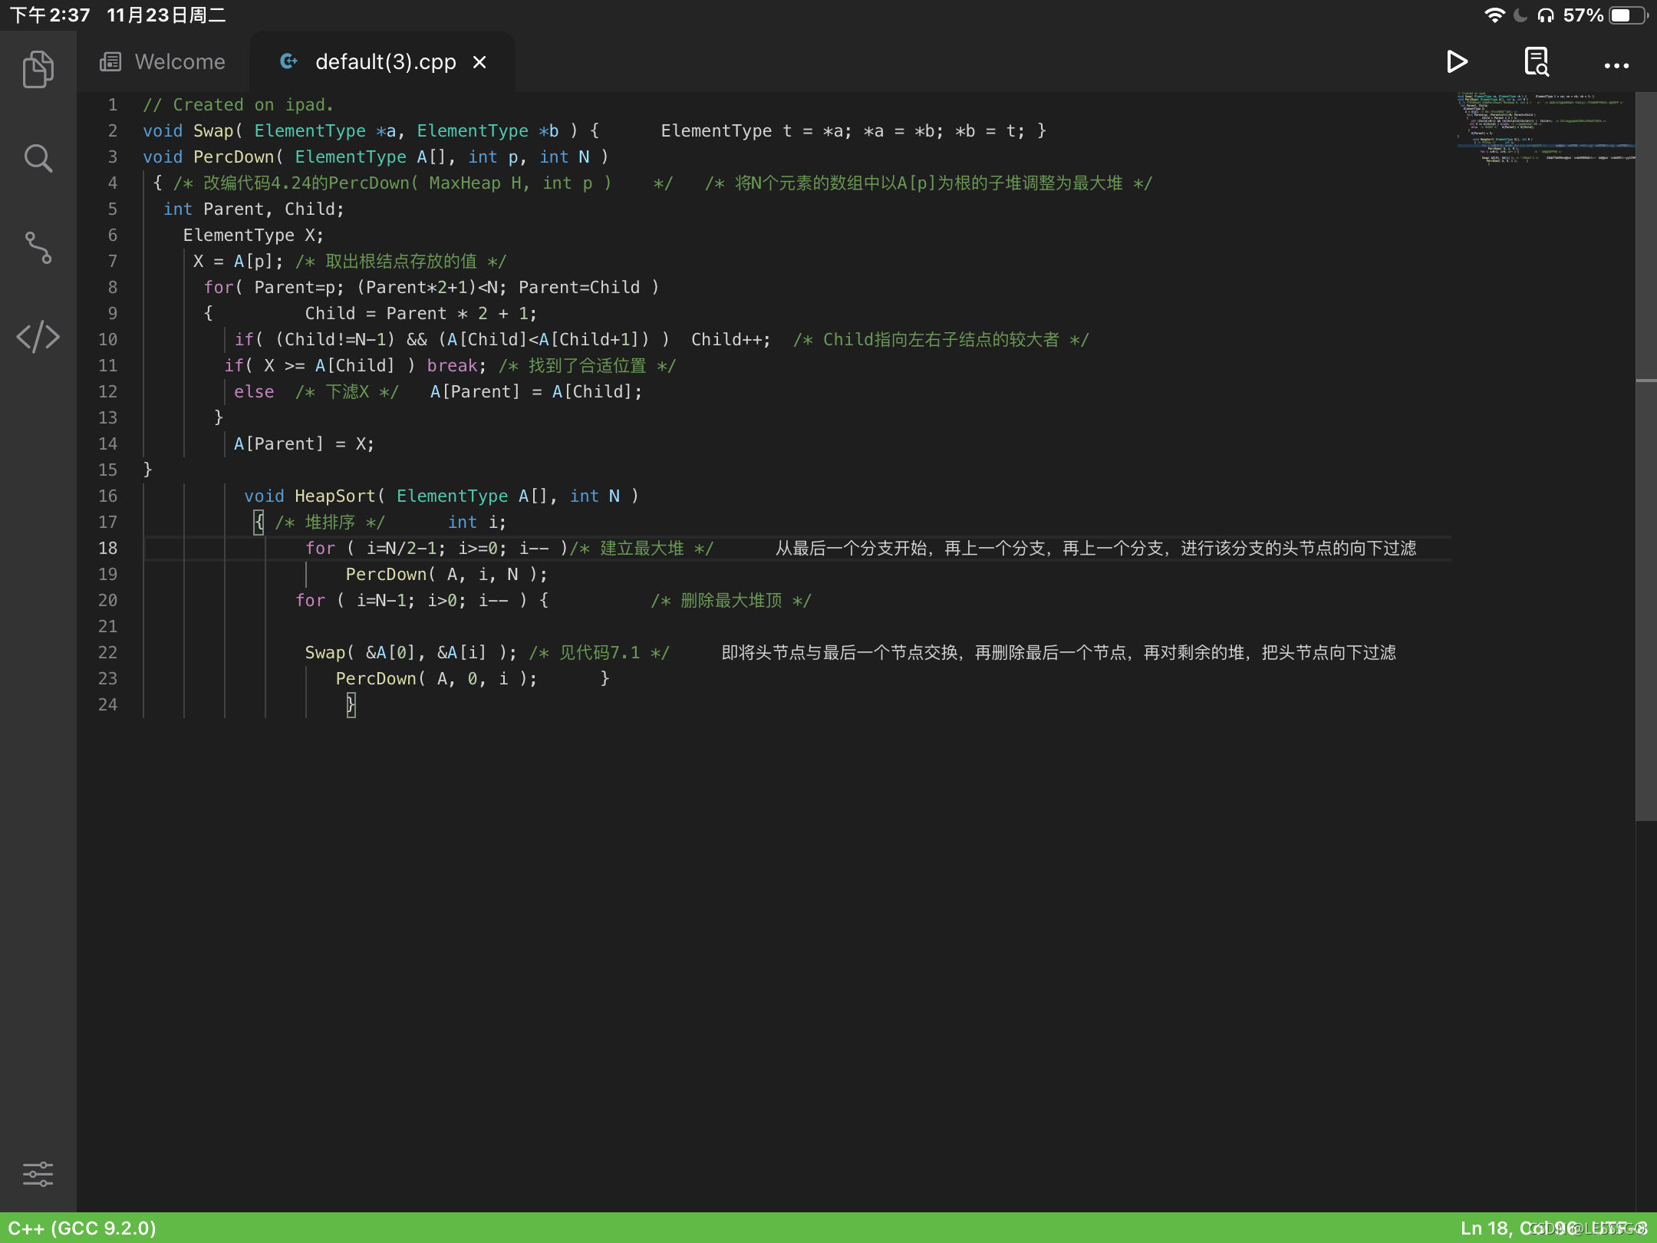Click the C++ (GCC 9.2.0) status item
Image resolution: width=1657 pixels, height=1243 pixels.
(x=82, y=1228)
